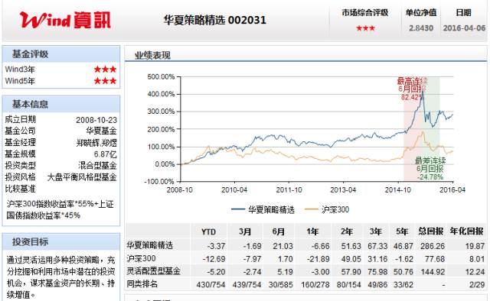Click the 沪深300 table row label
This screenshot has height=301, width=490.
(141, 258)
